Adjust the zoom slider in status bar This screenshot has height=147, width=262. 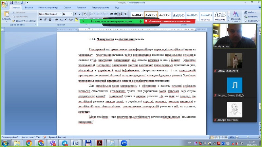(248, 137)
